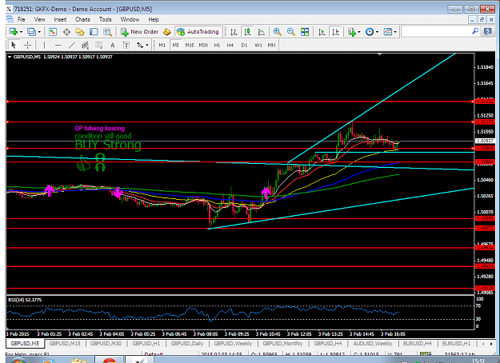Expand the Templates dropdown arrow
Viewport: 500px width, 363px height.
(x=395, y=32)
